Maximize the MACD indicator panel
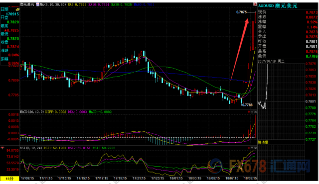The width and height of the screenshot is (319, 184). 252,112
